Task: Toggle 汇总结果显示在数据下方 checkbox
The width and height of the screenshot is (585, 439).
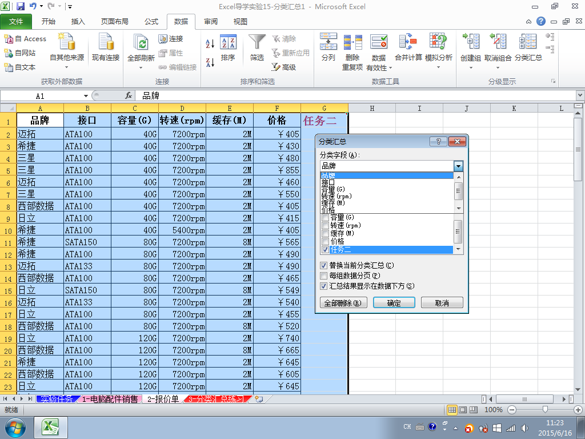Action: [x=324, y=286]
